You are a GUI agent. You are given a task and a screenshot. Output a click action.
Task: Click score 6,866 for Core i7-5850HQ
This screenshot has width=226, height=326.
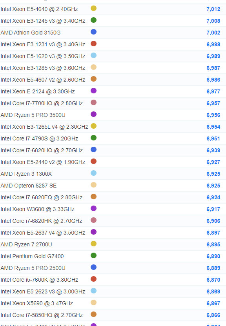[x=213, y=315]
